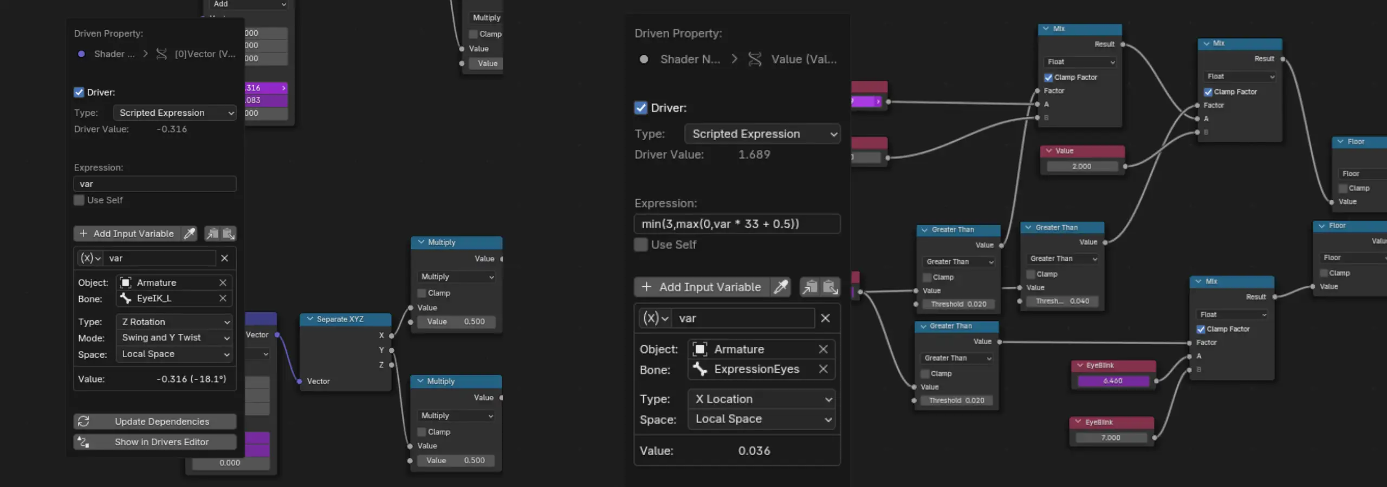This screenshot has height=487, width=1387.
Task: Toggle Clamp Factor on top-right Mix node
Action: [x=1208, y=92]
